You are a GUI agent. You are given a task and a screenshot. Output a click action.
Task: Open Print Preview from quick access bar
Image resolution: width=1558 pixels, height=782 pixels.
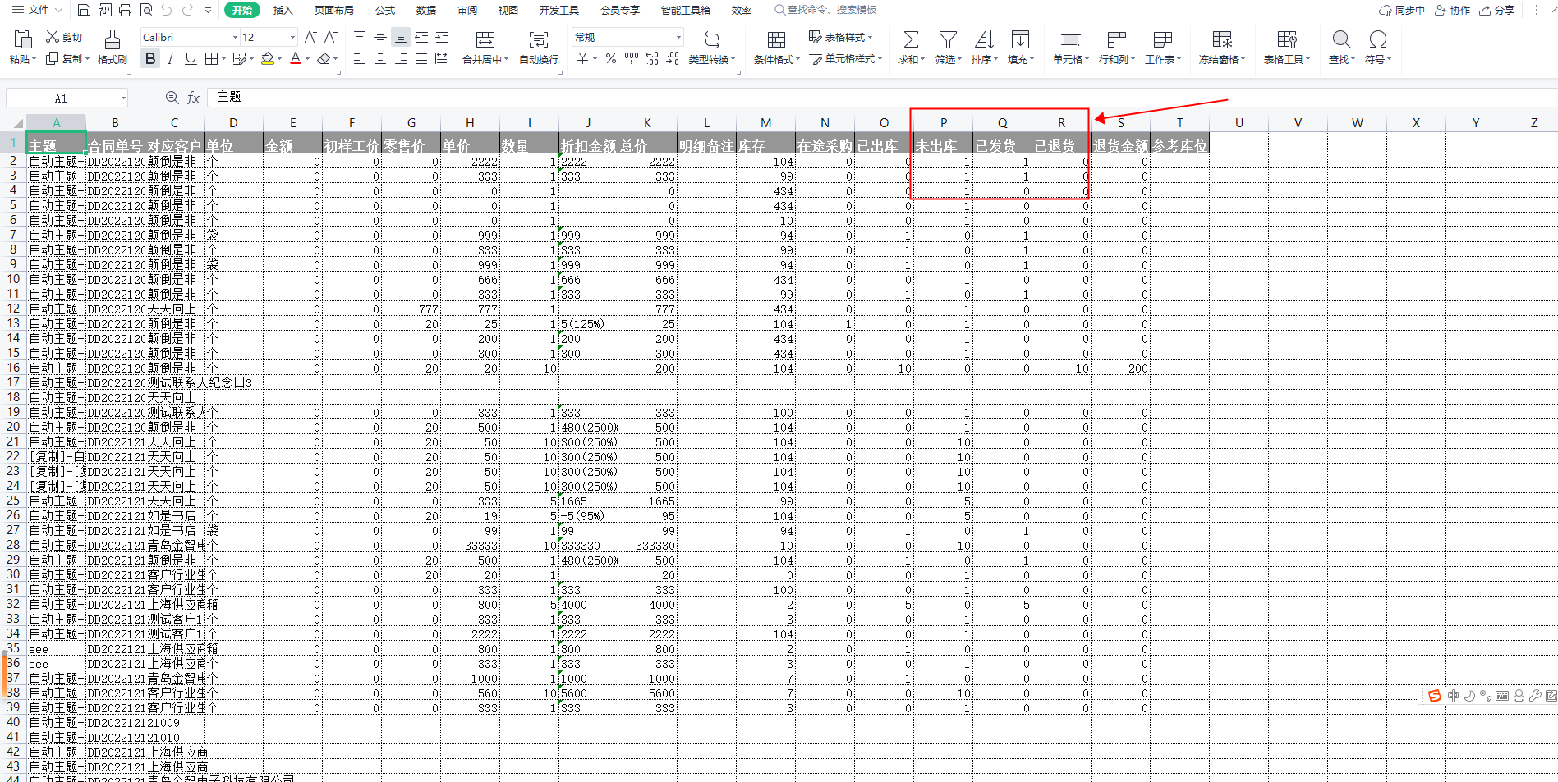click(146, 10)
